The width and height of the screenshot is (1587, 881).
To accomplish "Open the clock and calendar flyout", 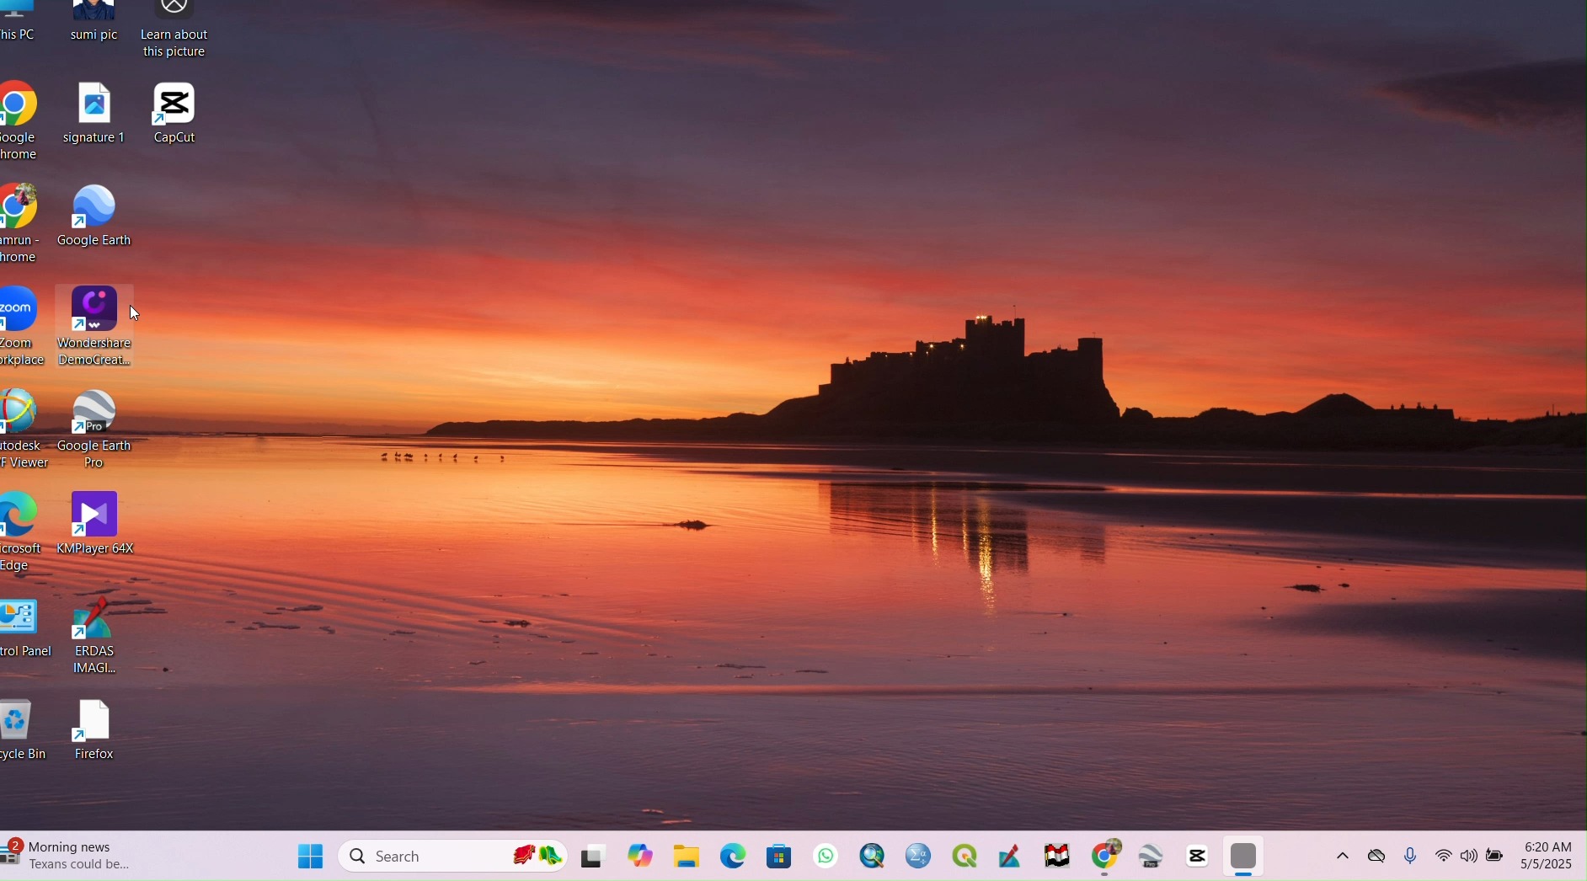I will 1547,856.
